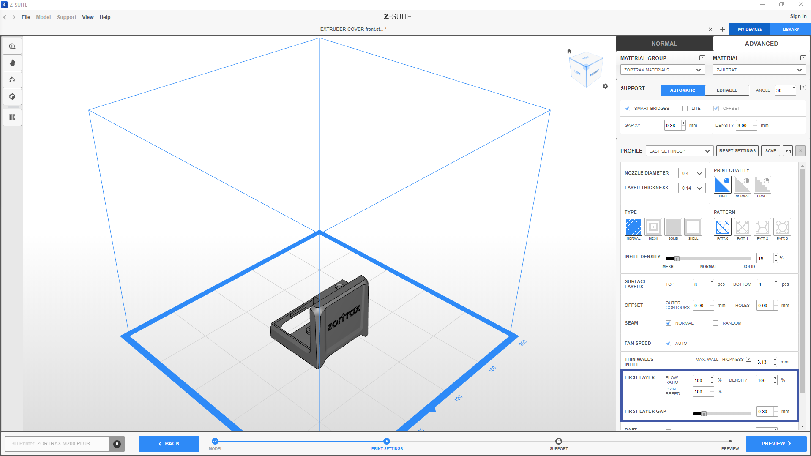Viewport: 811px width, 456px height.
Task: Open the Material Group dropdown
Action: [662, 70]
